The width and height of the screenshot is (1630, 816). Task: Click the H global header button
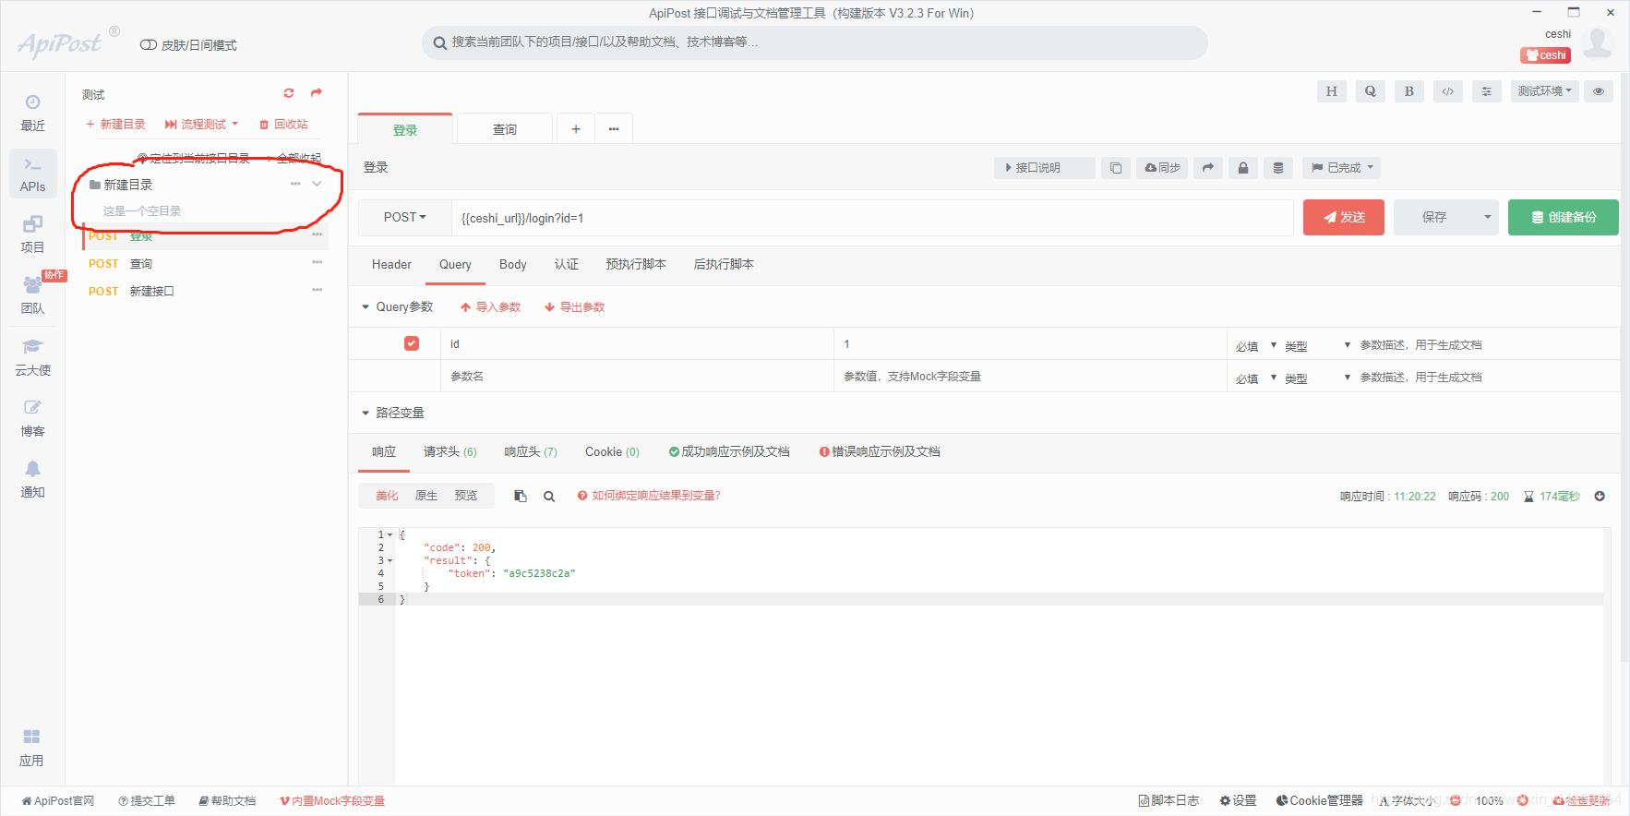coord(1331,91)
